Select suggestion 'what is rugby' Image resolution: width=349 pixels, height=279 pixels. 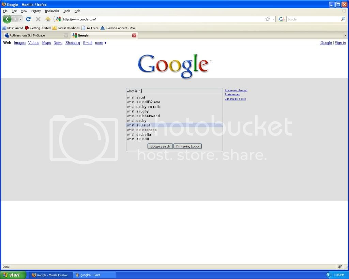click(174, 111)
